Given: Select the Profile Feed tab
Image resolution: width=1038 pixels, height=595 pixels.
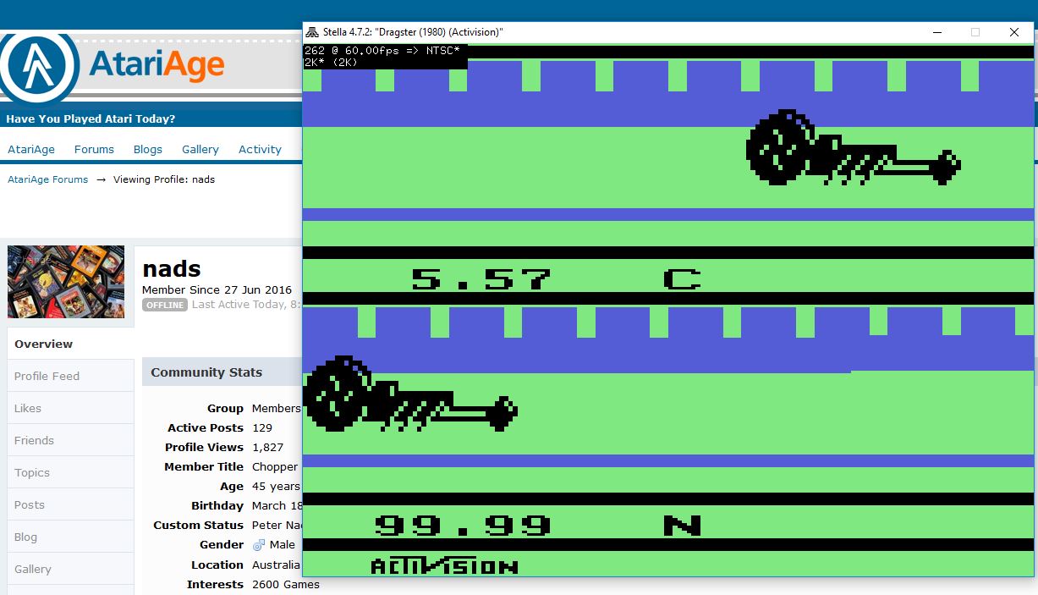Looking at the screenshot, I should [x=71, y=376].
